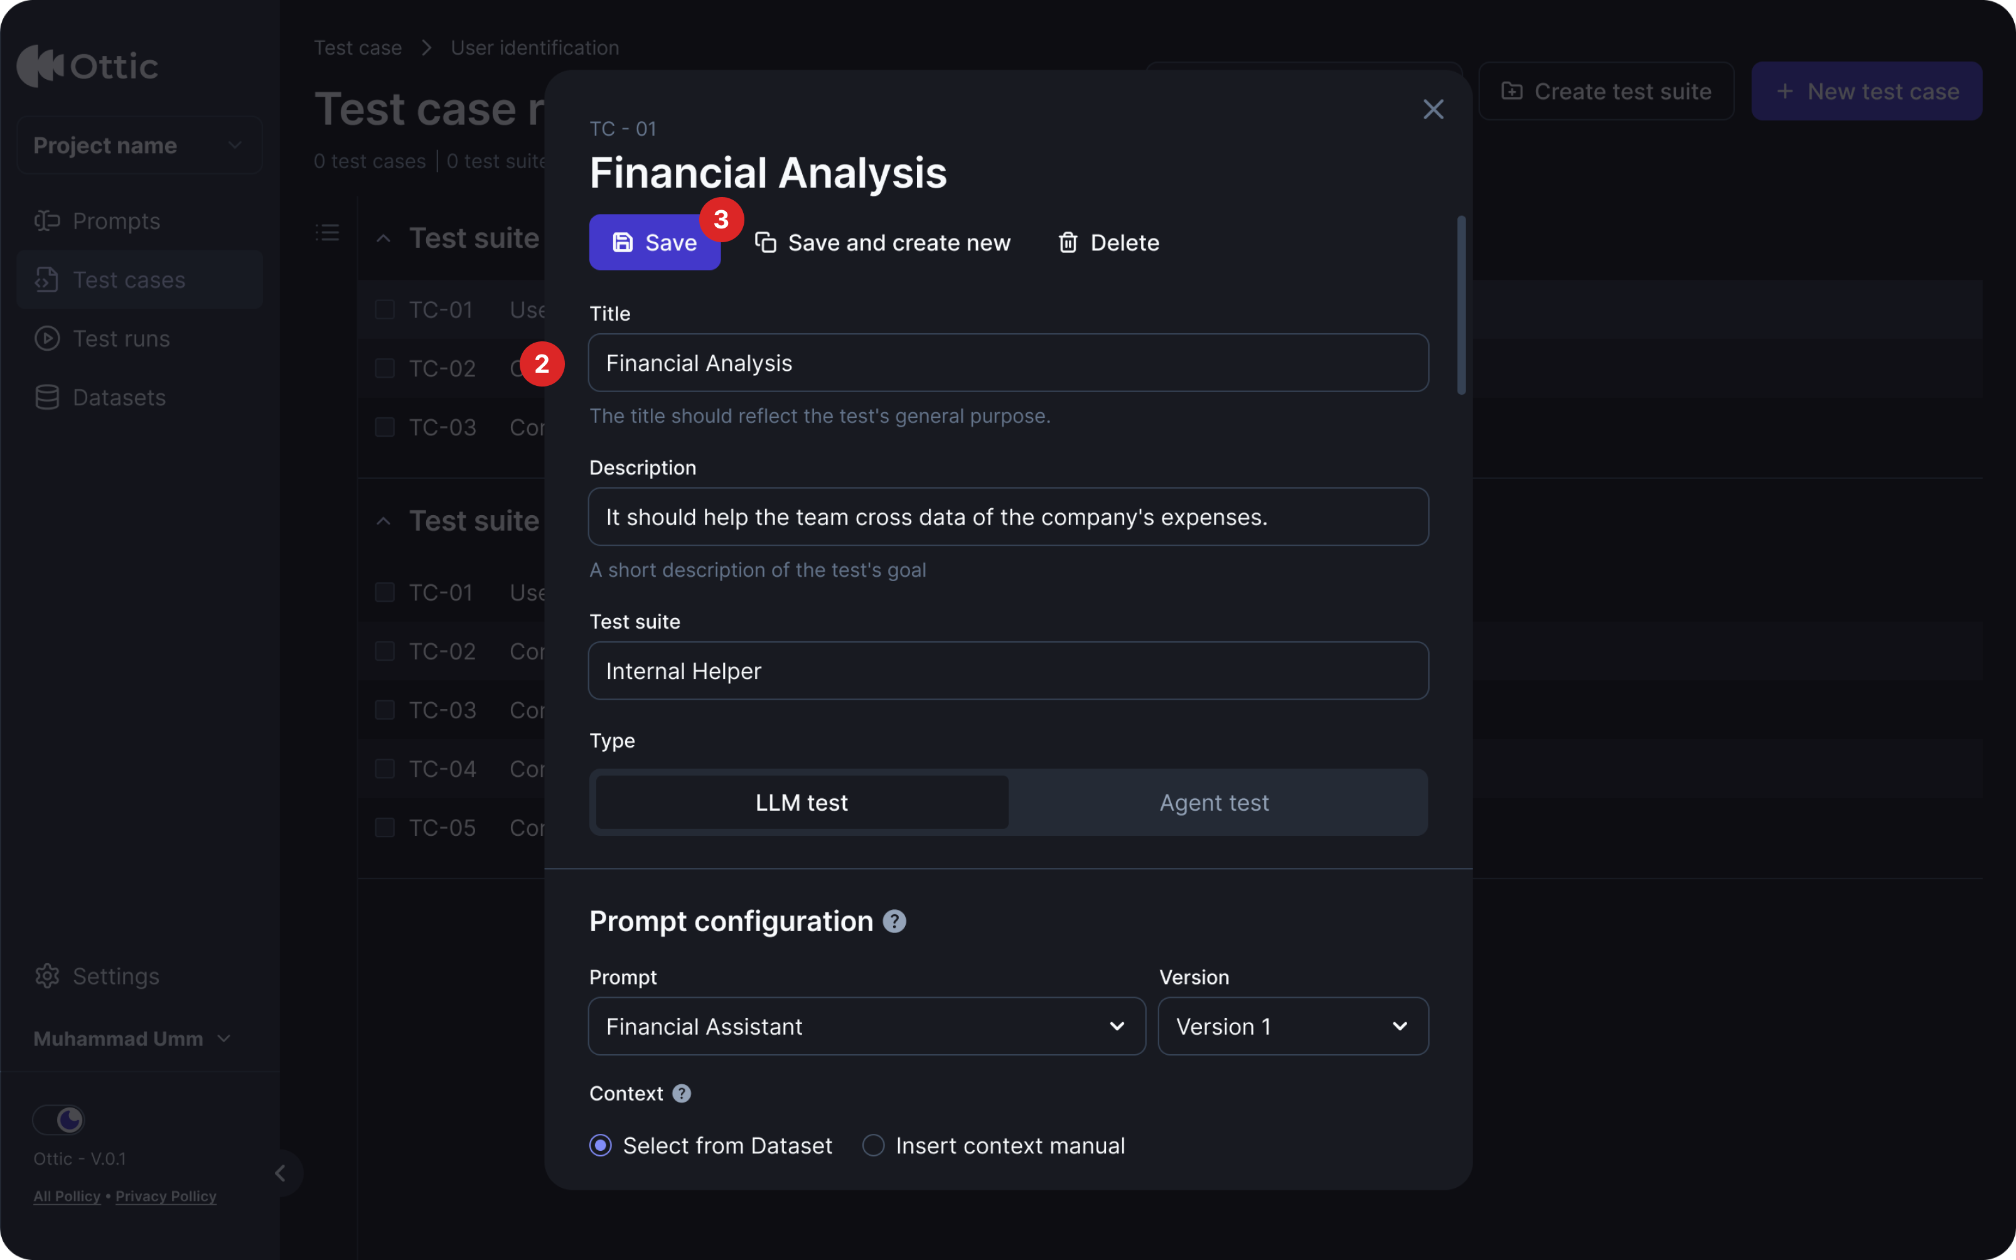Check the TC-01 checkbox

(x=385, y=309)
